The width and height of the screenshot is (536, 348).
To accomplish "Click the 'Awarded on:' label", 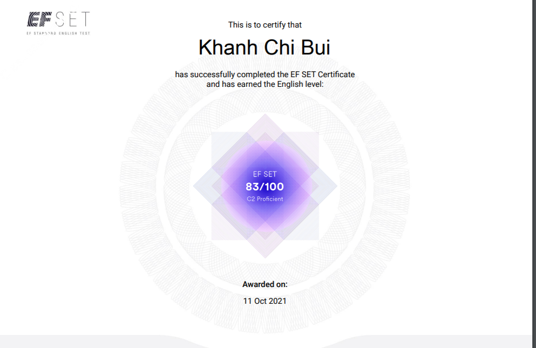I will click(264, 284).
